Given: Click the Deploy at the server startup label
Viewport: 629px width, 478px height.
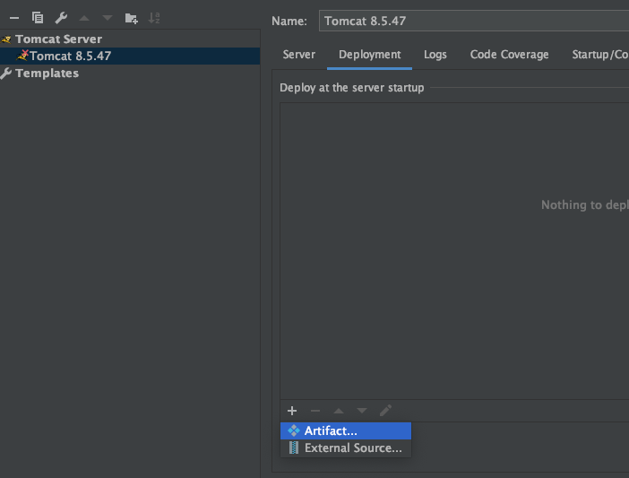Looking at the screenshot, I should coord(352,88).
